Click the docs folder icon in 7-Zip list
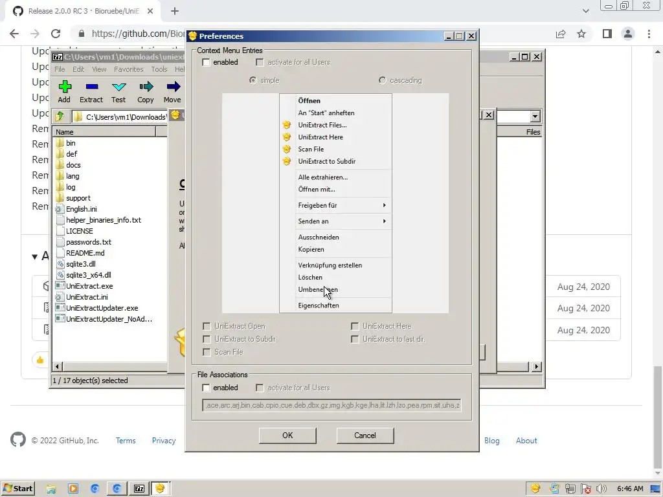The height and width of the screenshot is (497, 663). click(x=60, y=165)
